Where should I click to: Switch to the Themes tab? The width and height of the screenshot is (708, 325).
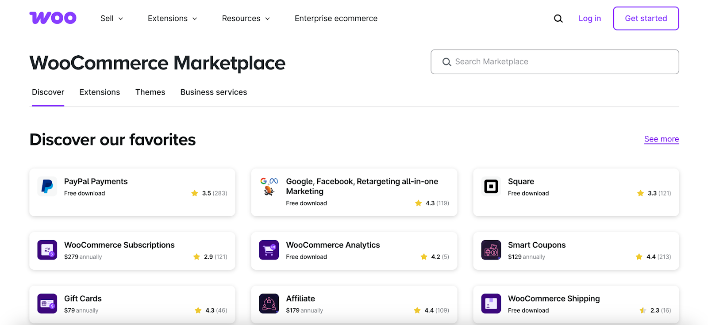pyautogui.click(x=150, y=92)
